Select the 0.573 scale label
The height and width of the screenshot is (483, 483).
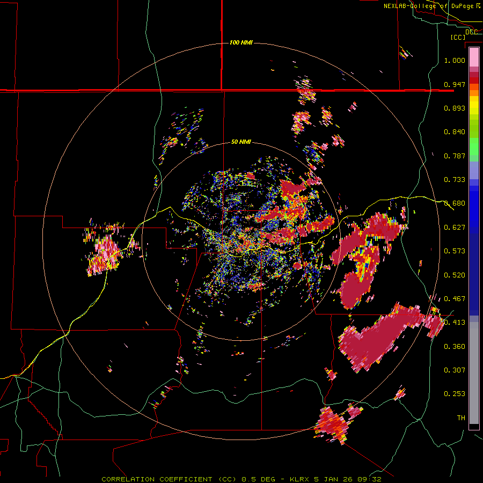click(x=455, y=251)
